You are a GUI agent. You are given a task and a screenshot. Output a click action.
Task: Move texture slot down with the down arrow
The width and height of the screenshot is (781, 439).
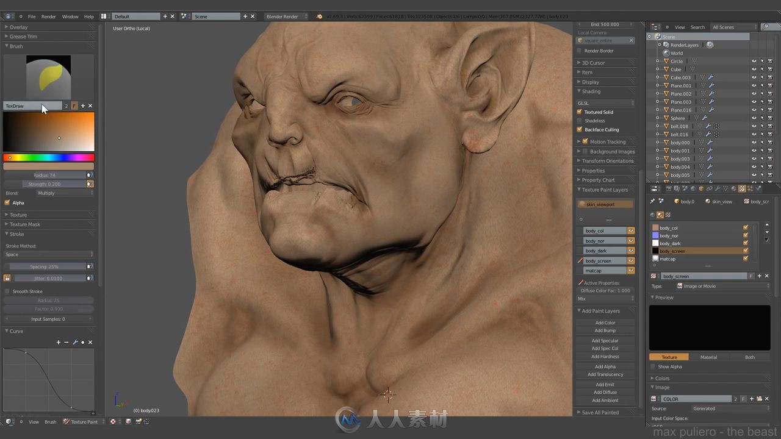767,232
